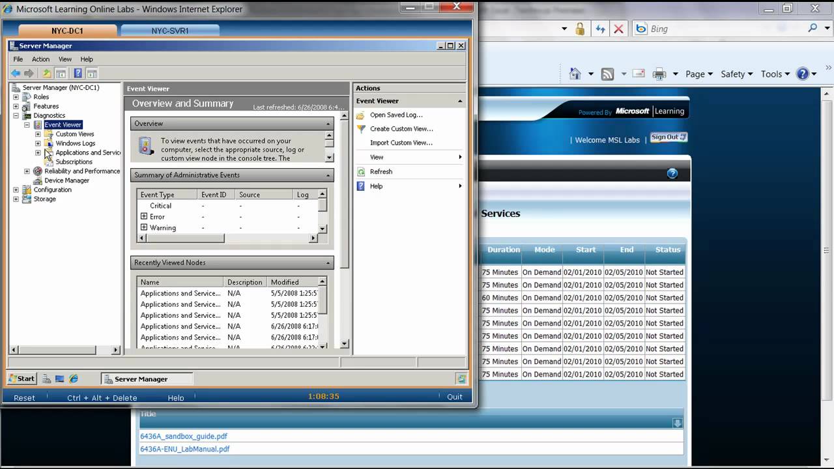Click the Storage node icon
834x469 pixels.
[x=27, y=199]
